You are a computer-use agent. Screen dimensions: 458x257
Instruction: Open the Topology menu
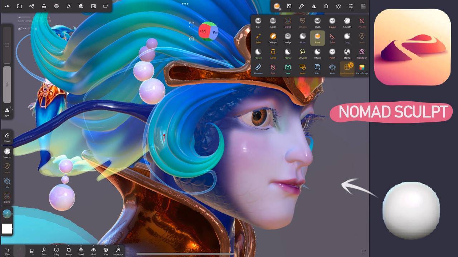(x=44, y=6)
